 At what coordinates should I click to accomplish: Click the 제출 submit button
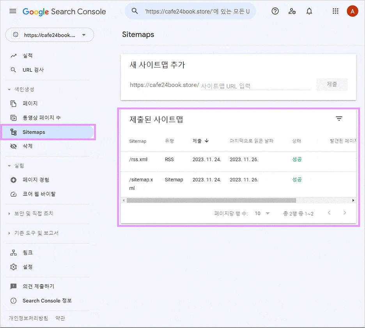332,84
